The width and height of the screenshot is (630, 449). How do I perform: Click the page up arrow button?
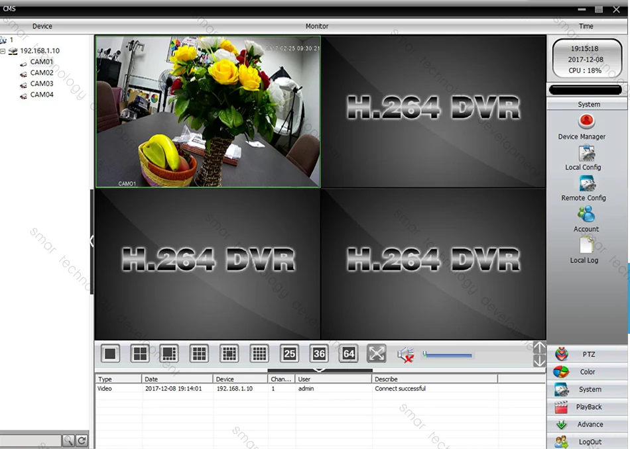click(x=539, y=348)
